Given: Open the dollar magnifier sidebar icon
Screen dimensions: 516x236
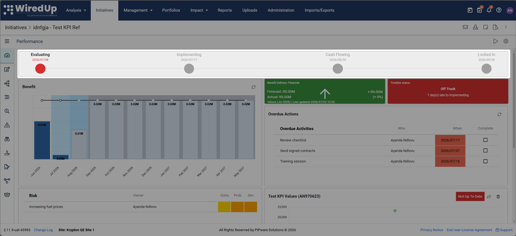Looking at the screenshot, I should tap(7, 111).
